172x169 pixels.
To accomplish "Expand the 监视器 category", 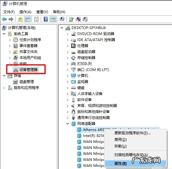I will (x=68, y=82).
